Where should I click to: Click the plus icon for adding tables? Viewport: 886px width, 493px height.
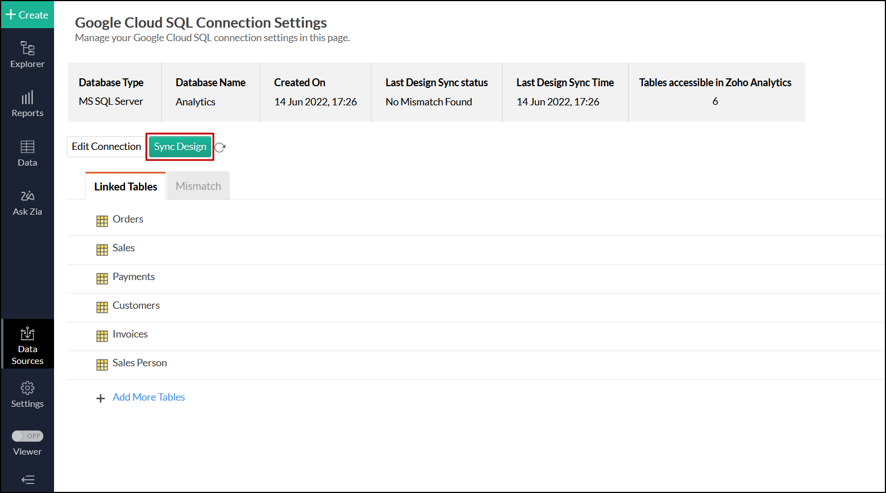(x=101, y=398)
